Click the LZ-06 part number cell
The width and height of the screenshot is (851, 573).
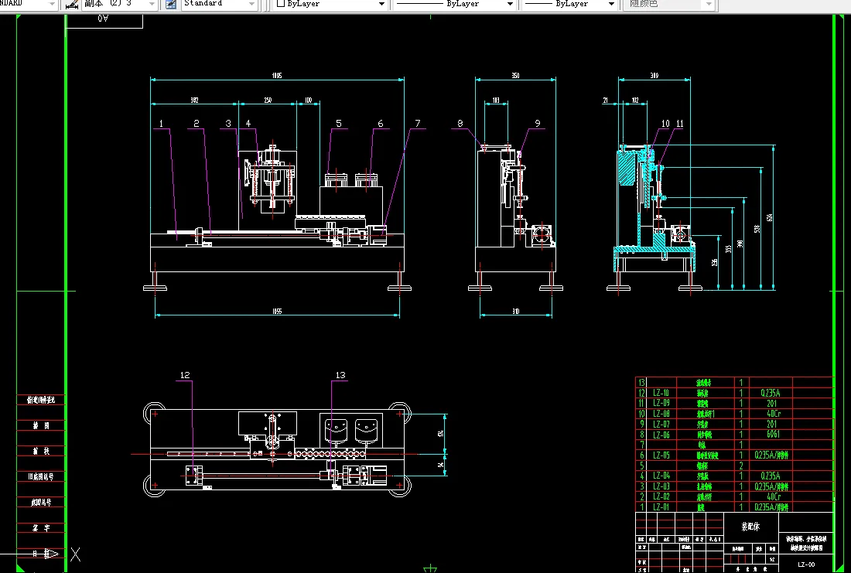tap(661, 435)
